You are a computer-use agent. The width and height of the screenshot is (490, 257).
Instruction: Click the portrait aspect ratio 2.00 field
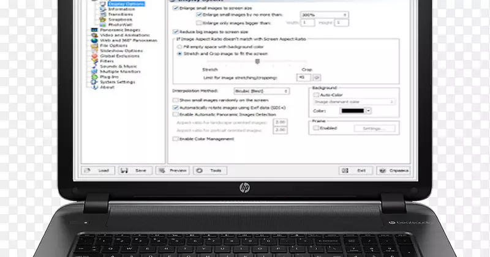pos(280,130)
